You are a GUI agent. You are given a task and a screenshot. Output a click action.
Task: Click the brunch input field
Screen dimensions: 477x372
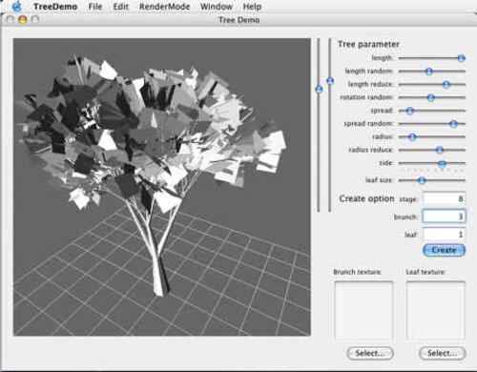(445, 217)
